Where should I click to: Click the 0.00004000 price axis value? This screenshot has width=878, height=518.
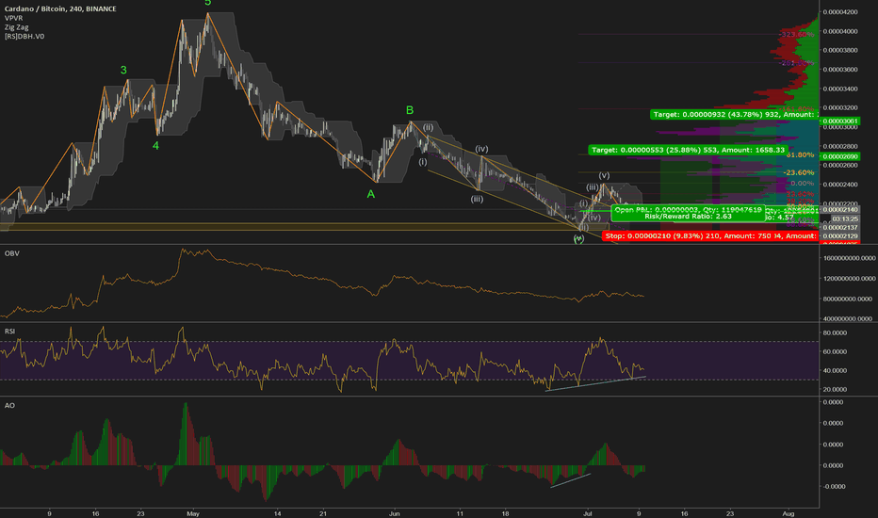[840, 31]
